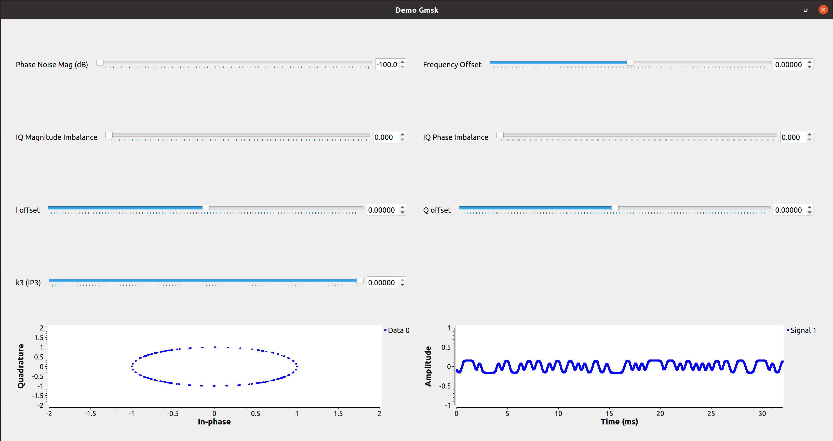Decrease I offset using down arrow
The width and height of the screenshot is (833, 441).
coord(402,213)
